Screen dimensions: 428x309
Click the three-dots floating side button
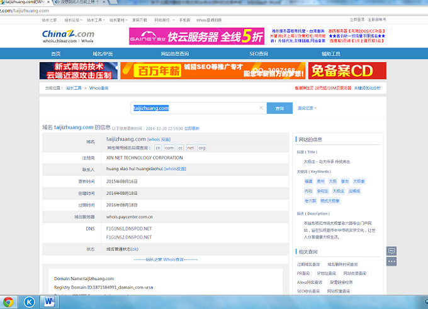pyautogui.click(x=391, y=261)
